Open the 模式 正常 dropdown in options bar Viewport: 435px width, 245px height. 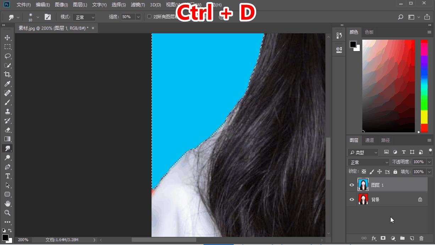(x=84, y=17)
